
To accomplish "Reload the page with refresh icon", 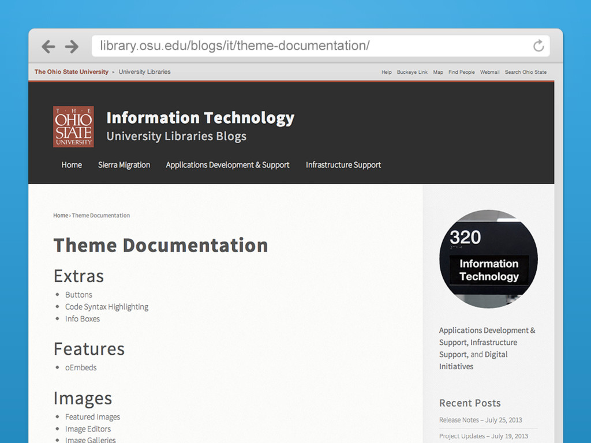I will [x=538, y=46].
